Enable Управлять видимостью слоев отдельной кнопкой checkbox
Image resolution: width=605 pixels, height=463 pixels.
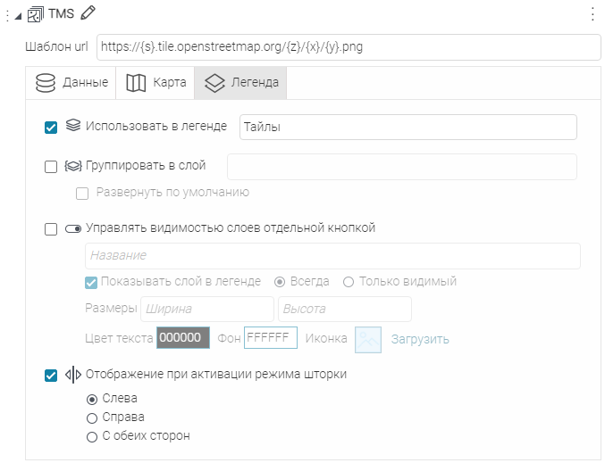(x=51, y=228)
